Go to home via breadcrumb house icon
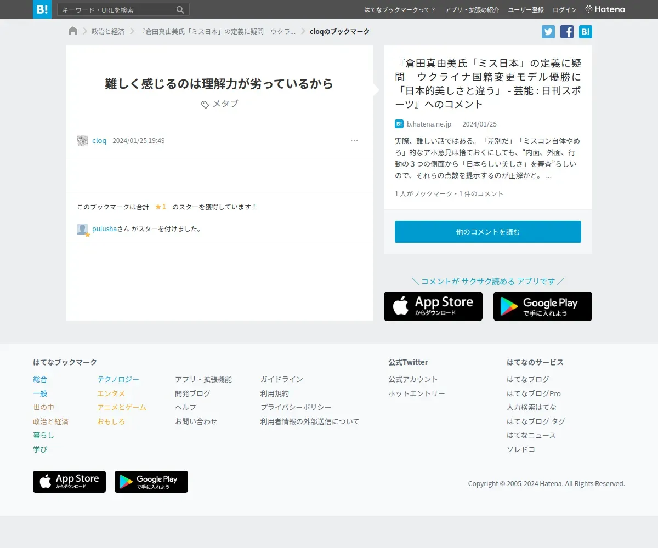Screen dimensions: 658x548 click(x=73, y=31)
